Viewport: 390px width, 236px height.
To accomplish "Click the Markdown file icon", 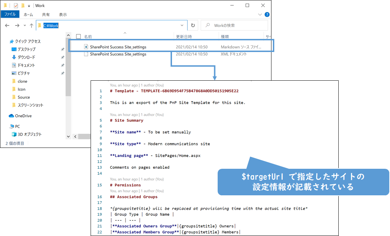I will coord(86,47).
